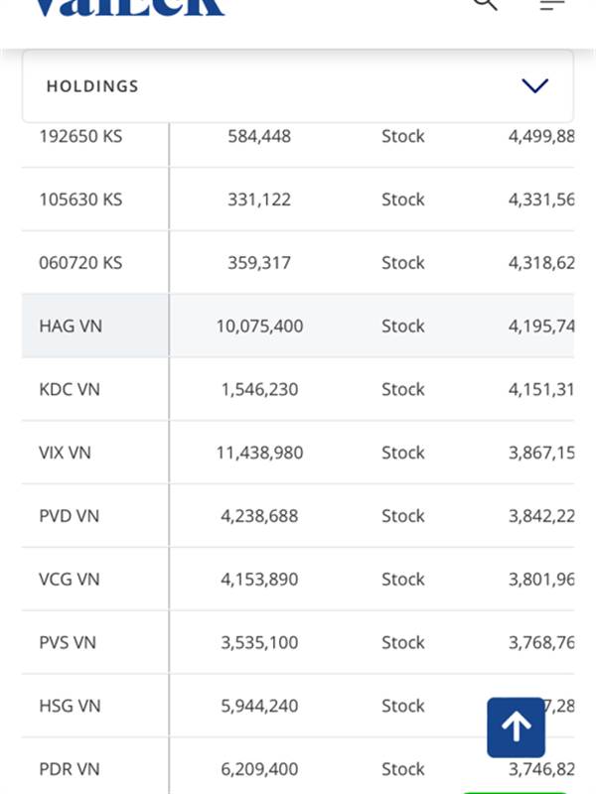The height and width of the screenshot is (794, 596).
Task: Select the 4,499,88 market value cell
Action: [541, 136]
